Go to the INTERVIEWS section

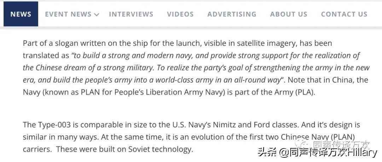point(131,14)
